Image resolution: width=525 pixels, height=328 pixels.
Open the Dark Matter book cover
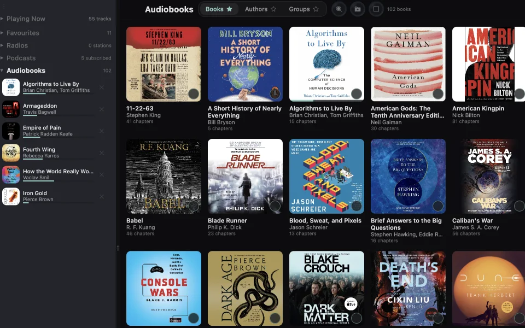coord(327,288)
